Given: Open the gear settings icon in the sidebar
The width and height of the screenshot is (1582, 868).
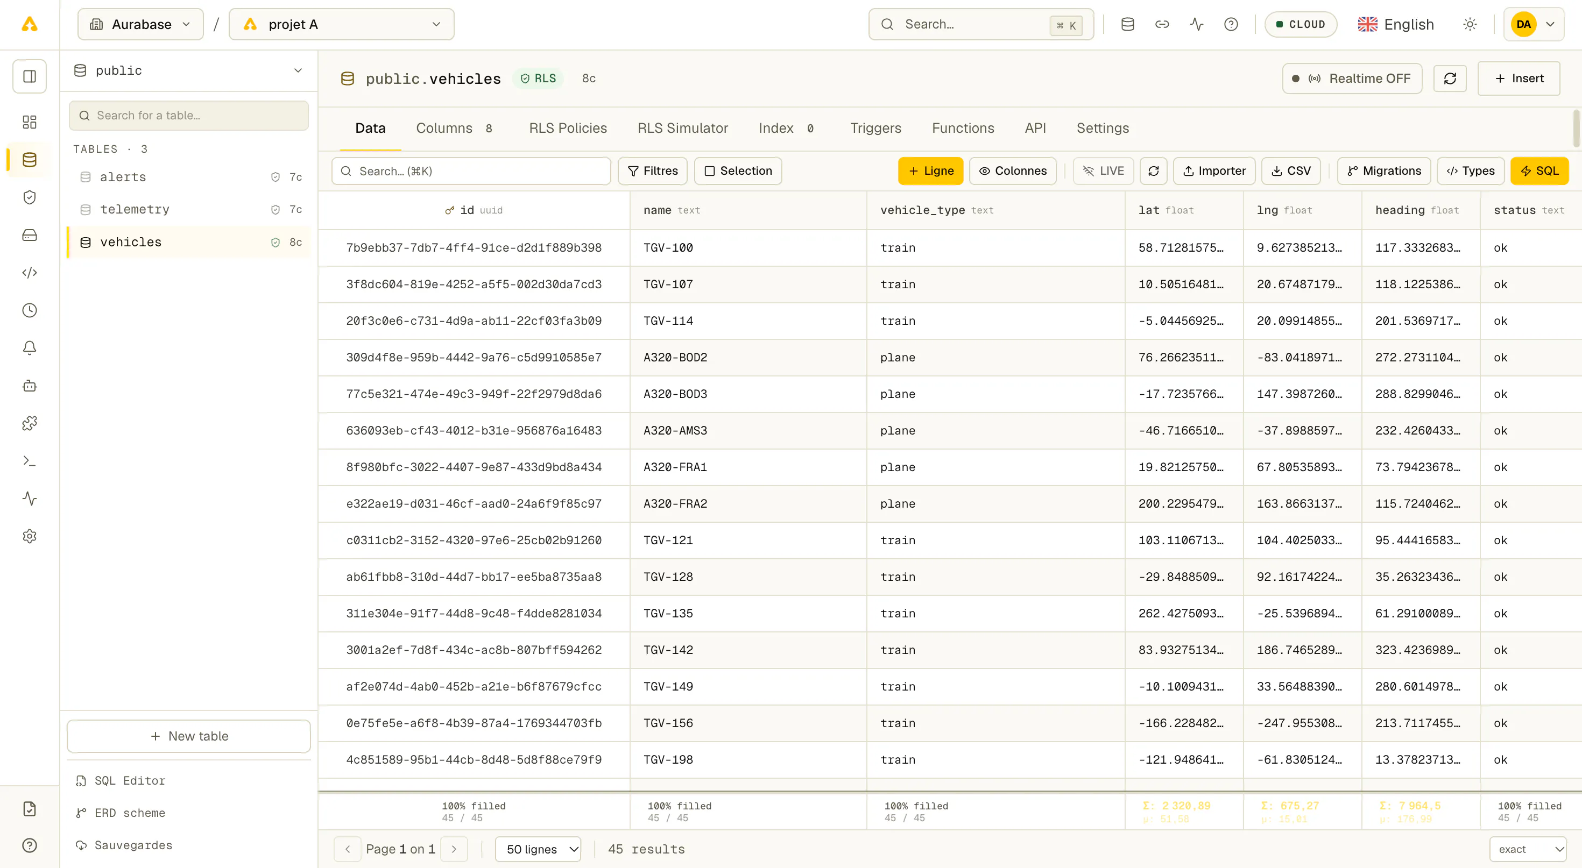Looking at the screenshot, I should [30, 536].
